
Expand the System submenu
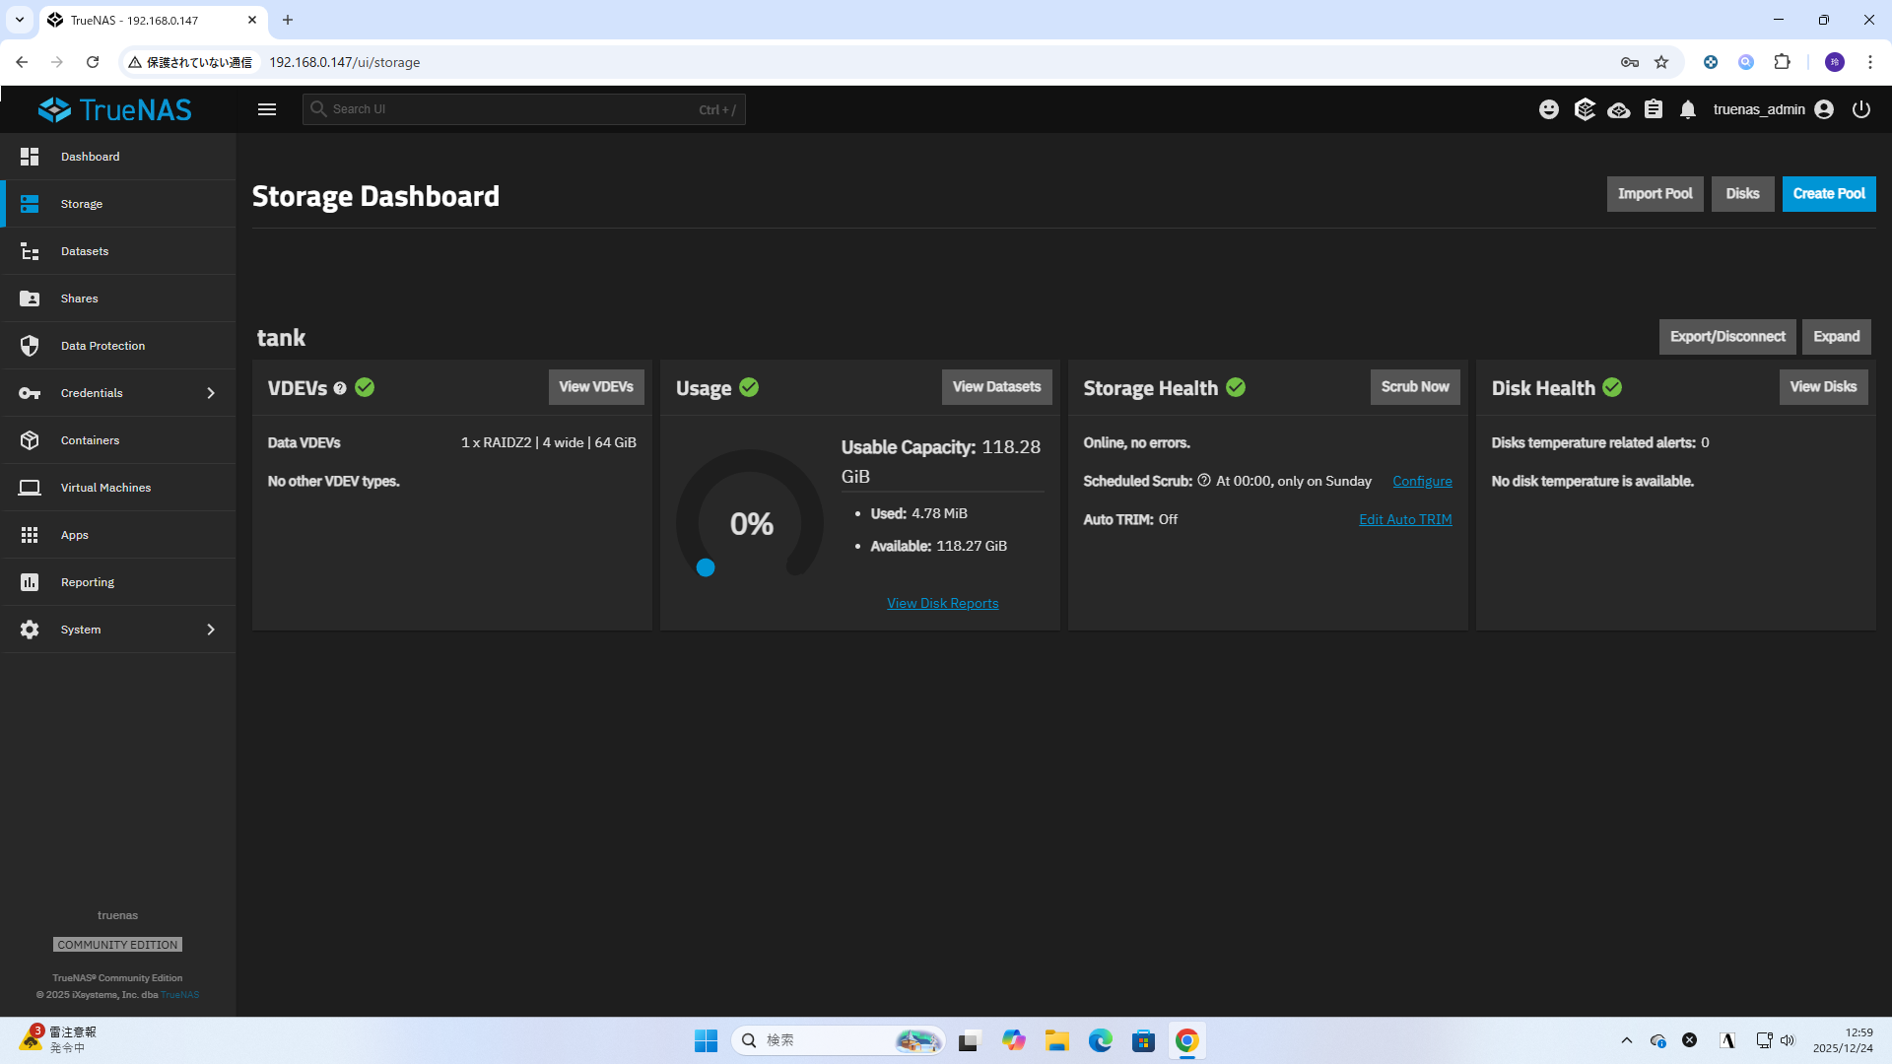[210, 630]
